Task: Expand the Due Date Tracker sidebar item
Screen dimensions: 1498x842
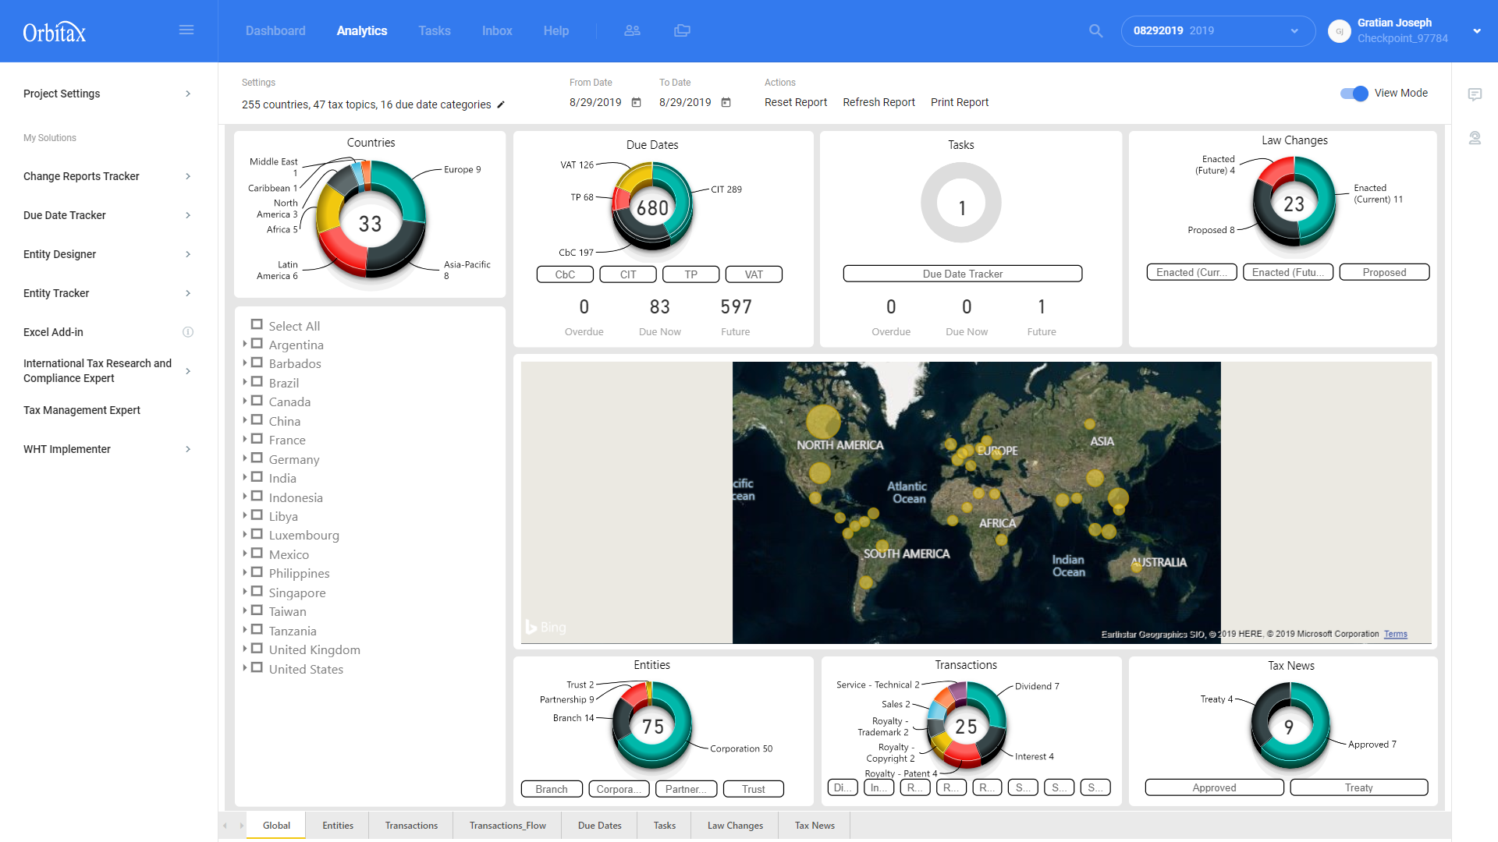Action: (187, 215)
